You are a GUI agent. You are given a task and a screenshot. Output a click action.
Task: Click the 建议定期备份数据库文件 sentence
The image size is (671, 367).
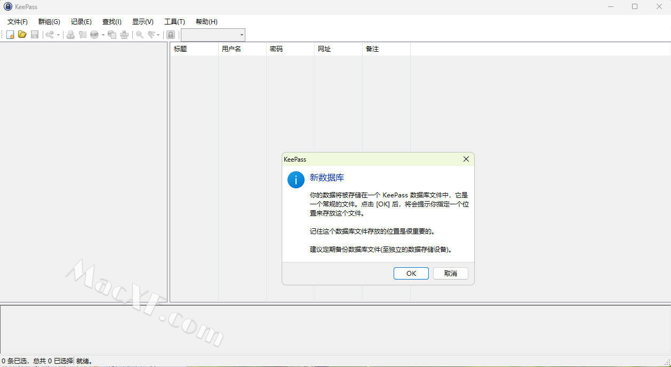pyautogui.click(x=381, y=249)
